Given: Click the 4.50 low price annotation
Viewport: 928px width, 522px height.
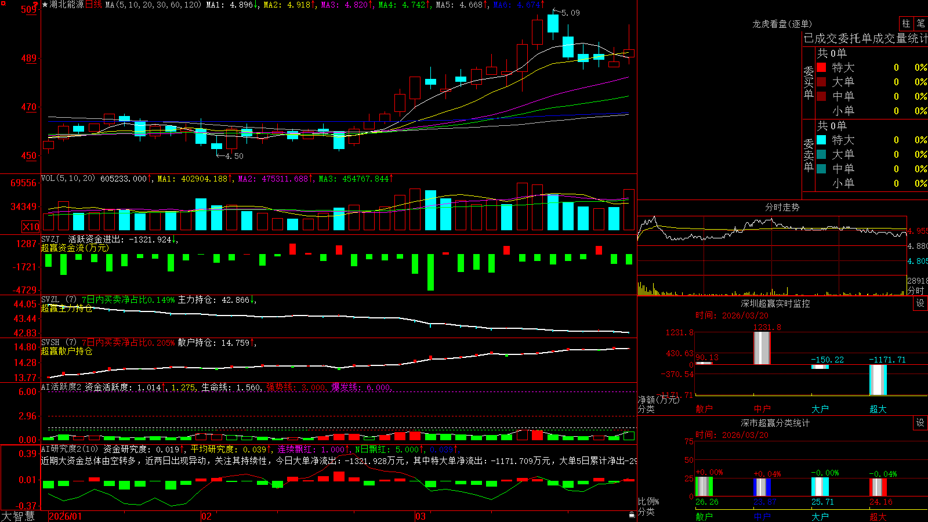Looking at the screenshot, I should [234, 156].
